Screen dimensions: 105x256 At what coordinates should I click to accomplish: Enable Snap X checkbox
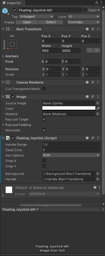44,161
